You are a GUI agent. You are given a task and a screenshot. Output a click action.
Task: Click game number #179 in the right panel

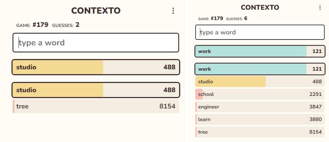217,18
